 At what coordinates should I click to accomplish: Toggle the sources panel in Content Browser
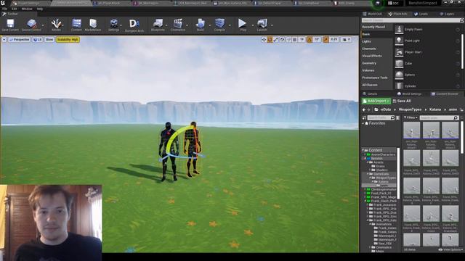[x=364, y=117]
